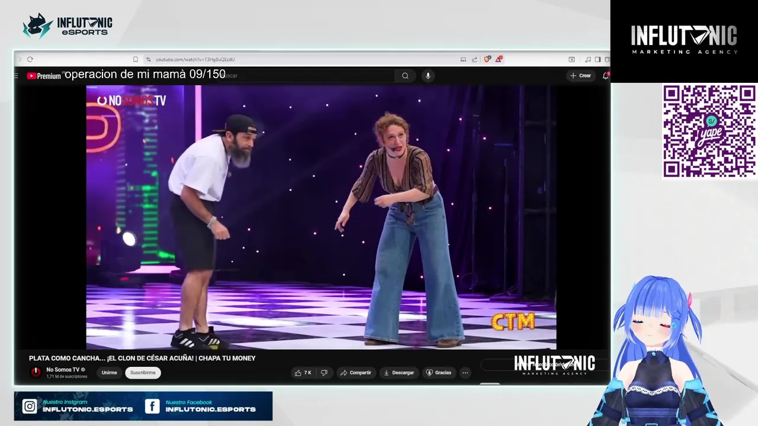
Task: Open site settings icon beside URL
Action: (x=149, y=59)
